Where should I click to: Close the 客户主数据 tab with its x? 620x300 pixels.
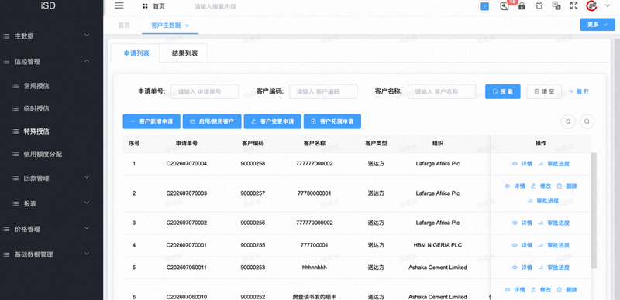click(187, 26)
